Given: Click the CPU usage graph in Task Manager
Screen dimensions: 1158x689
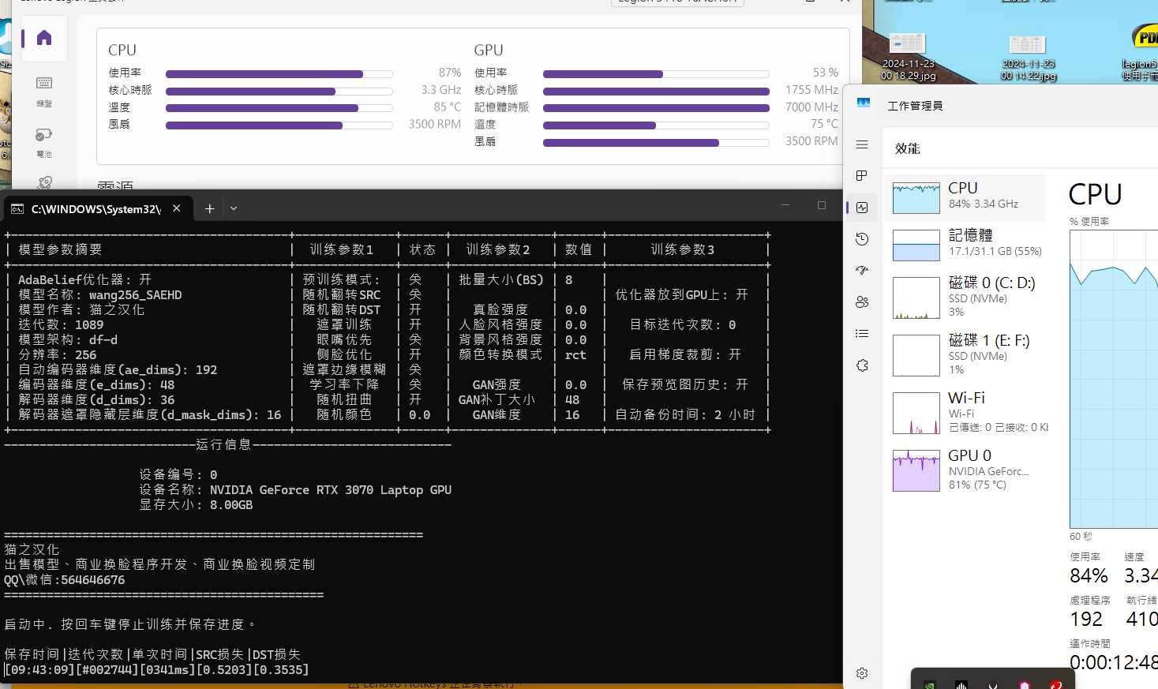Looking at the screenshot, I should point(1114,379).
